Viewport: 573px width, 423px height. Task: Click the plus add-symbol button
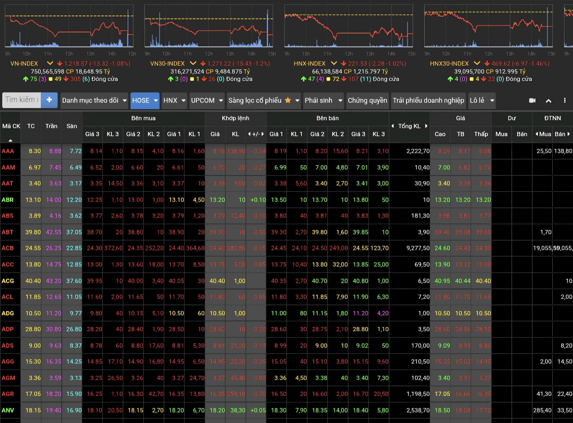49,100
